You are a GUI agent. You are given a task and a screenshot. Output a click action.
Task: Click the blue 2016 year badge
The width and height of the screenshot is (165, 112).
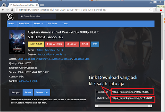click(x=95, y=44)
